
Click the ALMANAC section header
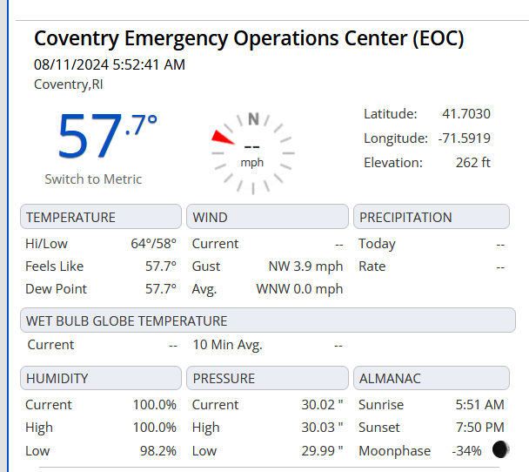tap(432, 378)
